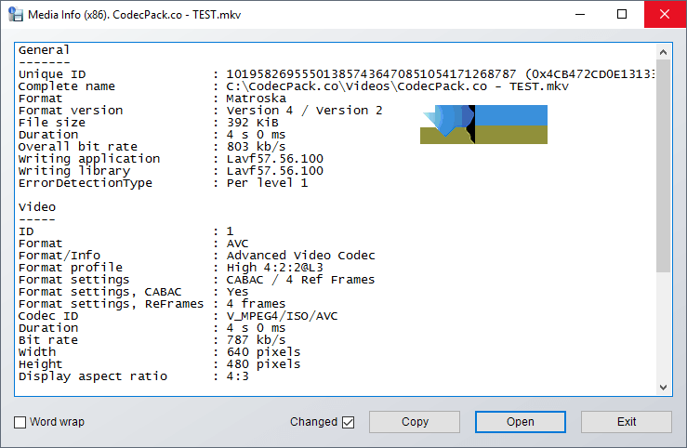Click the vertical scrollbar thumb
This screenshot has height=448, width=687.
664,165
